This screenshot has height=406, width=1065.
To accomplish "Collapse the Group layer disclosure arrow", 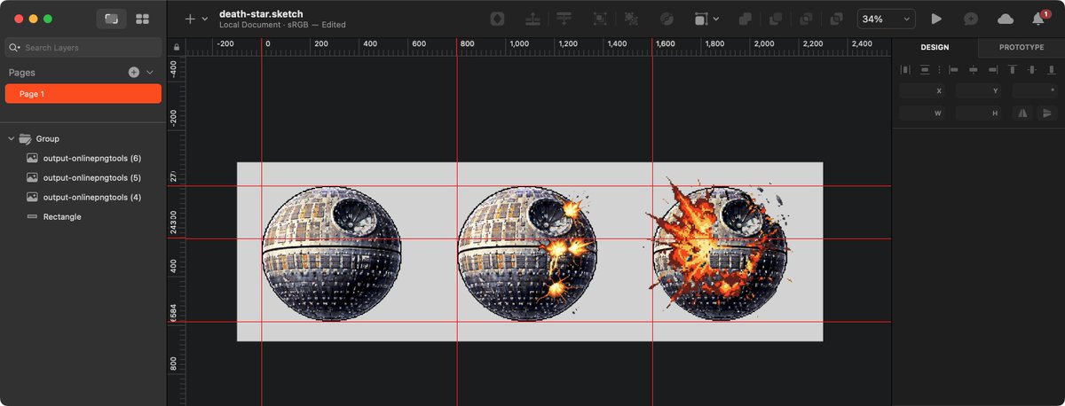I will click(11, 139).
